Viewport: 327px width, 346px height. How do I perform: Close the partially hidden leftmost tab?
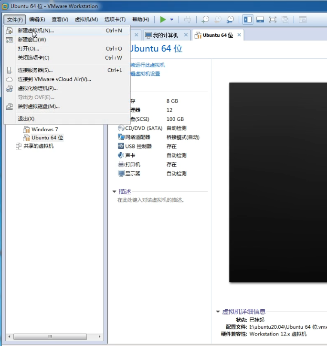point(137,35)
